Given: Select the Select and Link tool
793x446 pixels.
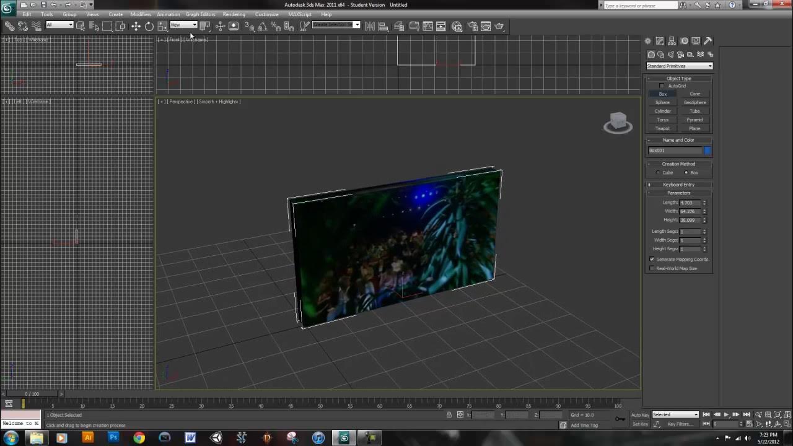Looking at the screenshot, I should click(x=10, y=26).
